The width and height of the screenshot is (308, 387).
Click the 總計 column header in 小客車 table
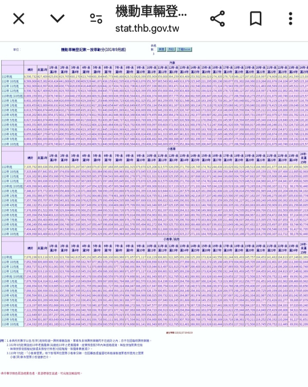click(x=30, y=158)
